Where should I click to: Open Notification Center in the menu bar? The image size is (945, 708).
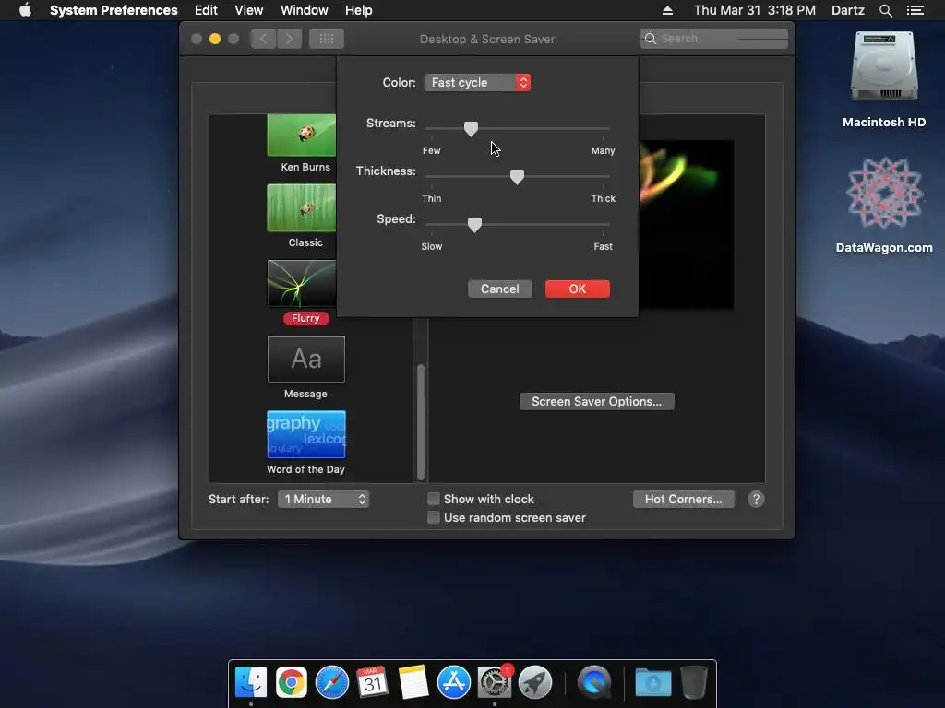pyautogui.click(x=915, y=10)
